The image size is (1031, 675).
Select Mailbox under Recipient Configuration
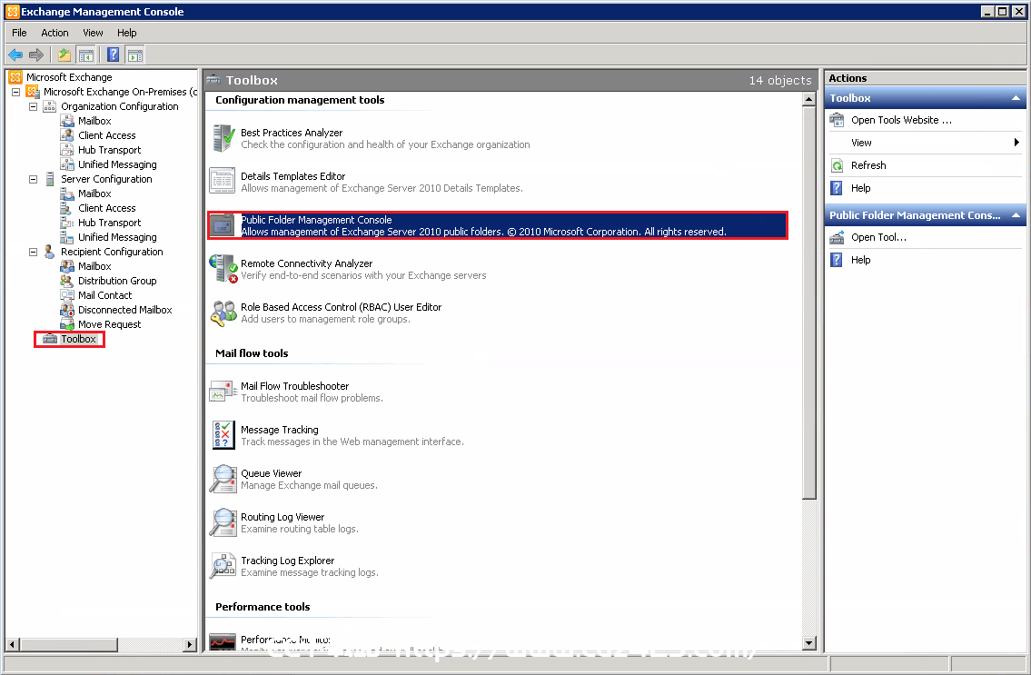coord(94,266)
